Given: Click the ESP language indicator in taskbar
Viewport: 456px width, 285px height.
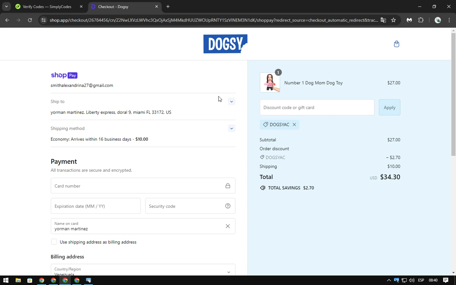Looking at the screenshot, I should coord(421,280).
